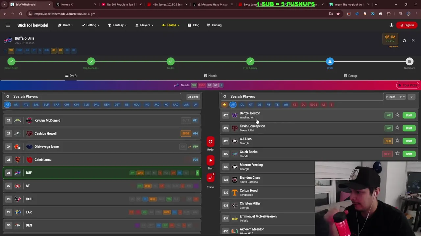Click the reset arrow icon near cap space
Image resolution: width=421 pixels, height=236 pixels.
[x=404, y=41]
